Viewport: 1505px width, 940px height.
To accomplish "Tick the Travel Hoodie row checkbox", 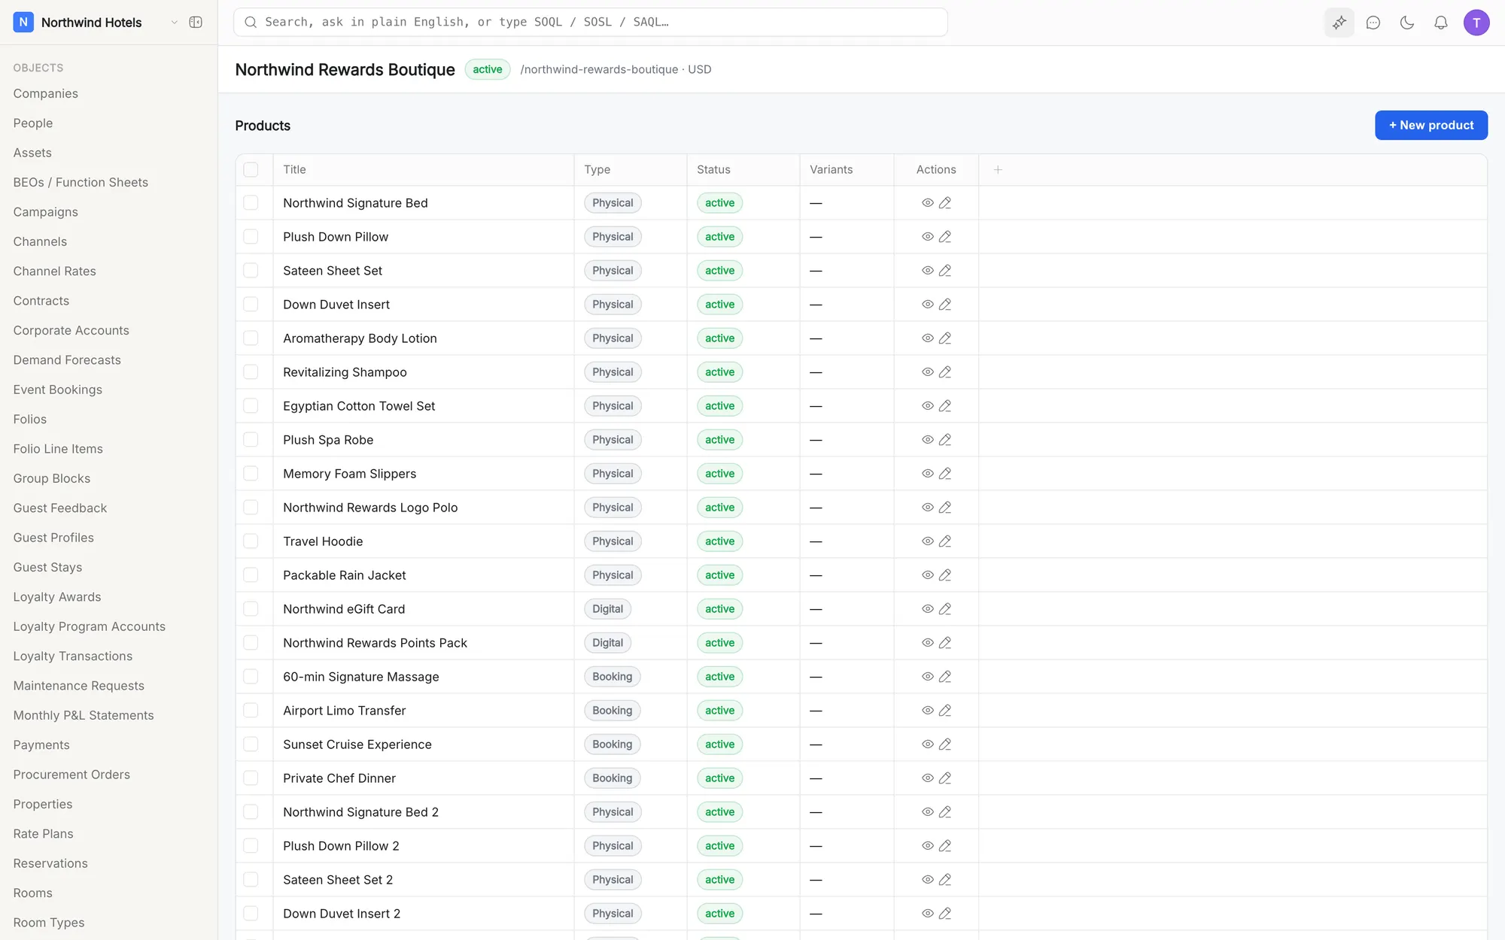I will [x=251, y=541].
